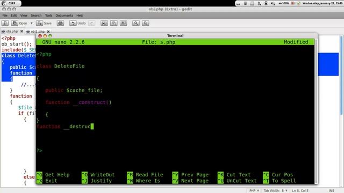Open the Documents menu in gedit

coord(64,16)
